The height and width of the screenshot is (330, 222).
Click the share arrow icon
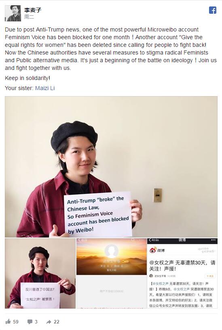[49, 322]
